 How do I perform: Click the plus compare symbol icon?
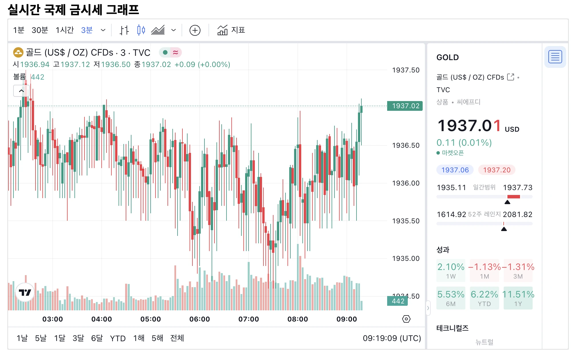pos(195,30)
